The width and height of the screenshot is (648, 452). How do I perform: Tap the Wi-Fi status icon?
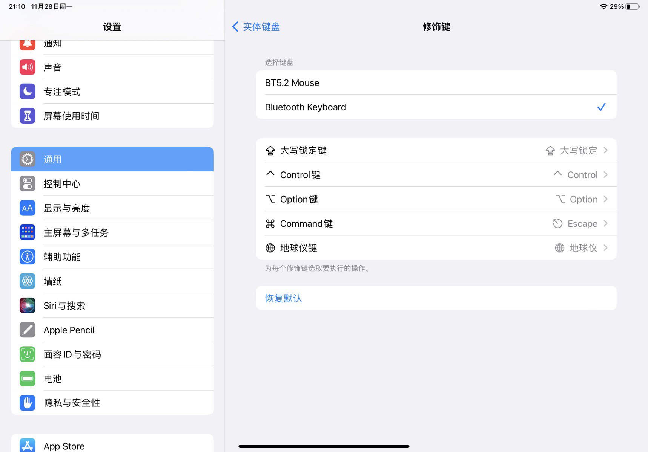(603, 6)
